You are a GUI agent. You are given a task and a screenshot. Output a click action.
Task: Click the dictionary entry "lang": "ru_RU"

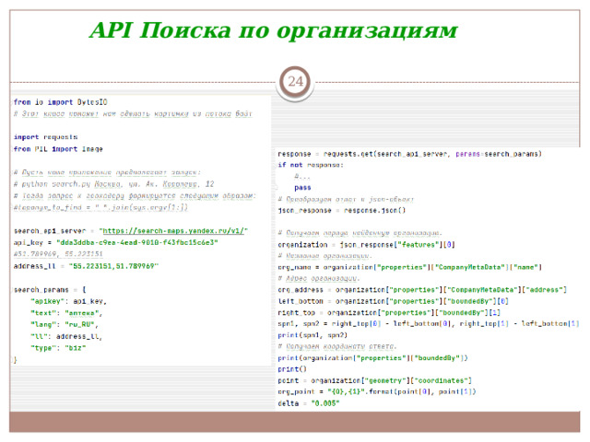(65, 325)
